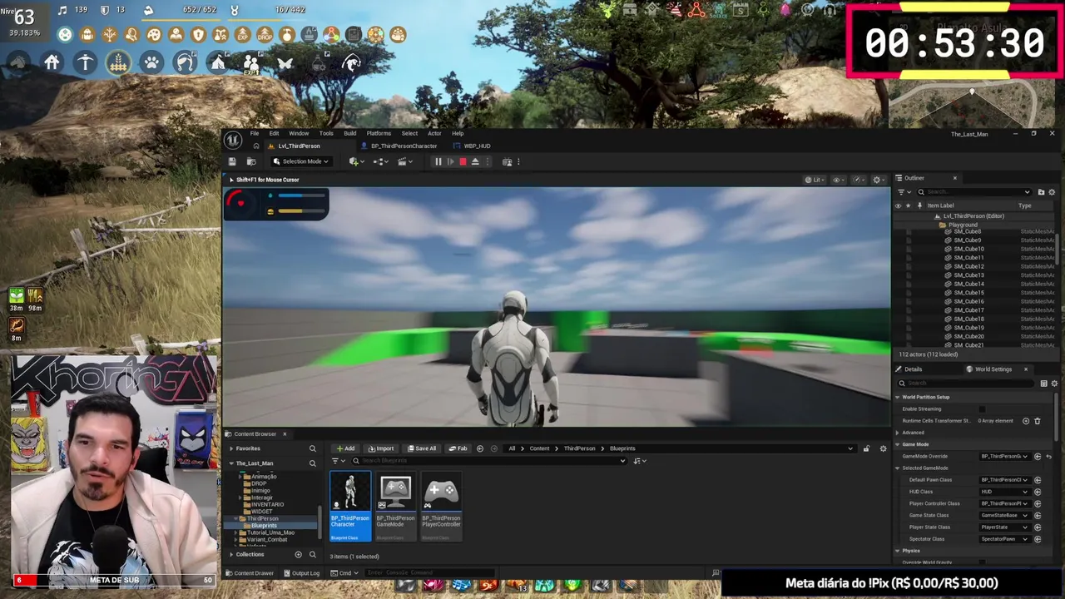Click ThirdPerson in the breadcrumb path
1065x599 pixels.
pyautogui.click(x=579, y=448)
